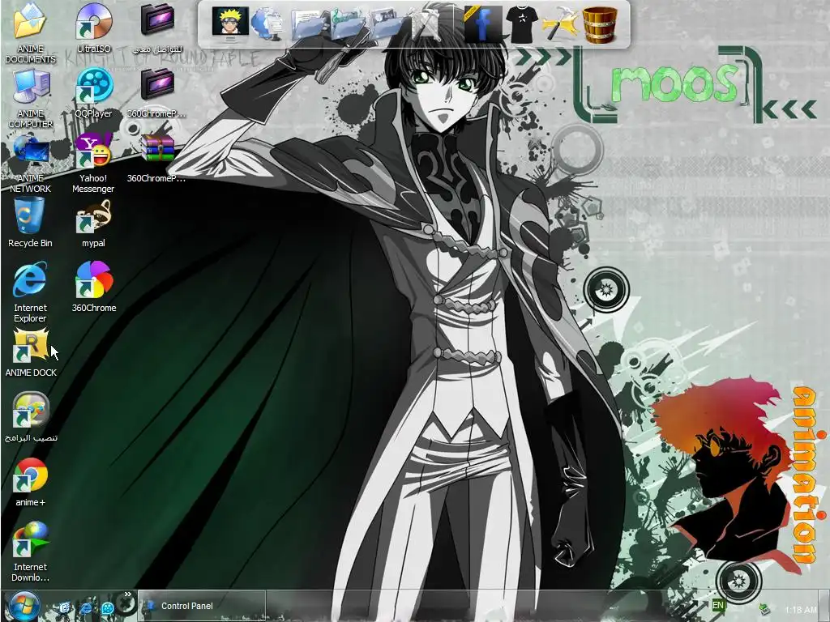Click the Naruto monitor icon in dock
The width and height of the screenshot is (830, 622).
tap(230, 23)
